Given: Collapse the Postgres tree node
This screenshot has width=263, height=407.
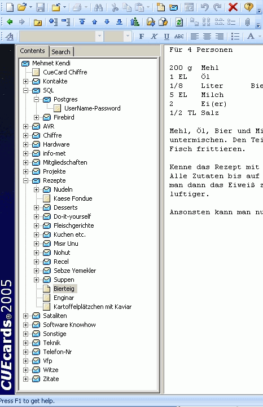Looking at the screenshot, I should [x=36, y=99].
